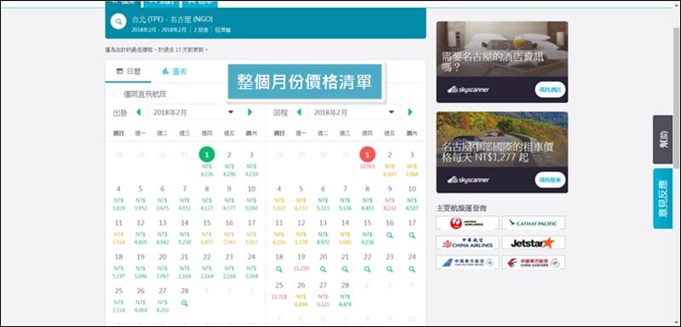
Task: Click search icon on departure February 28
Action: [x=185, y=303]
